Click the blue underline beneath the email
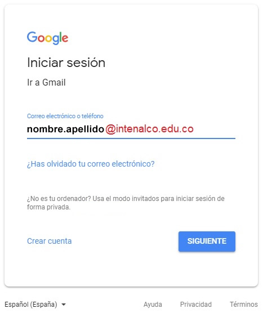 click(131, 138)
